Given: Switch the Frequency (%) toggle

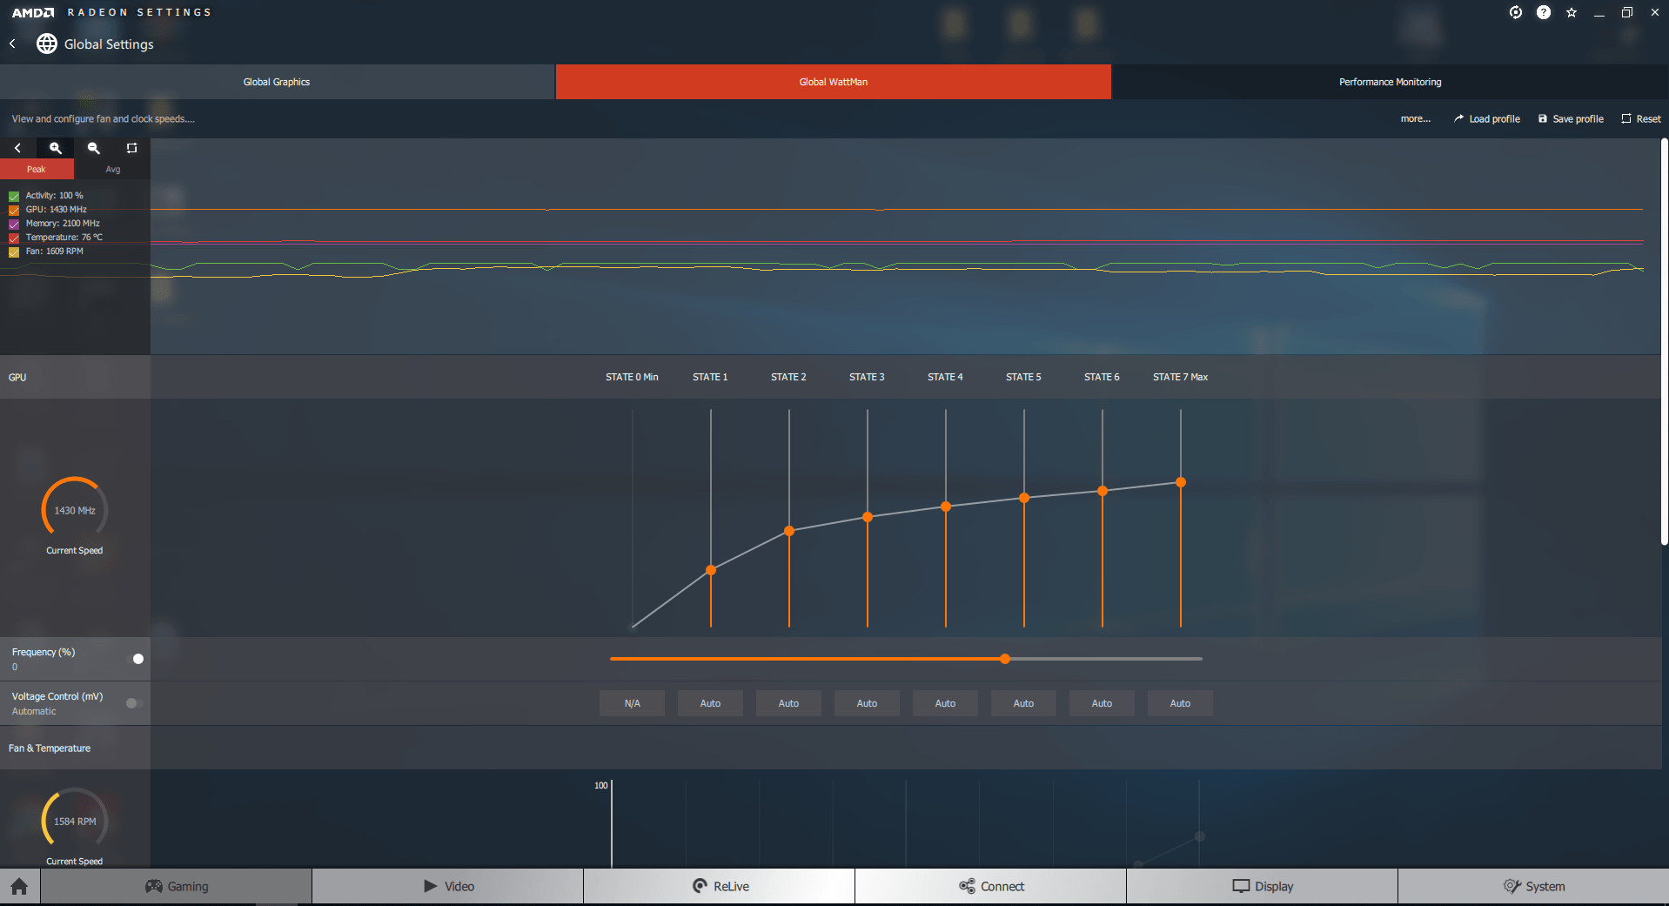Looking at the screenshot, I should pyautogui.click(x=135, y=659).
